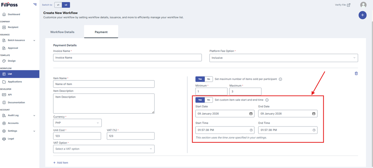Viewport: 373px width, 168px height.
Task: Click the Dashboard home icon
Action: [x=4, y=14]
